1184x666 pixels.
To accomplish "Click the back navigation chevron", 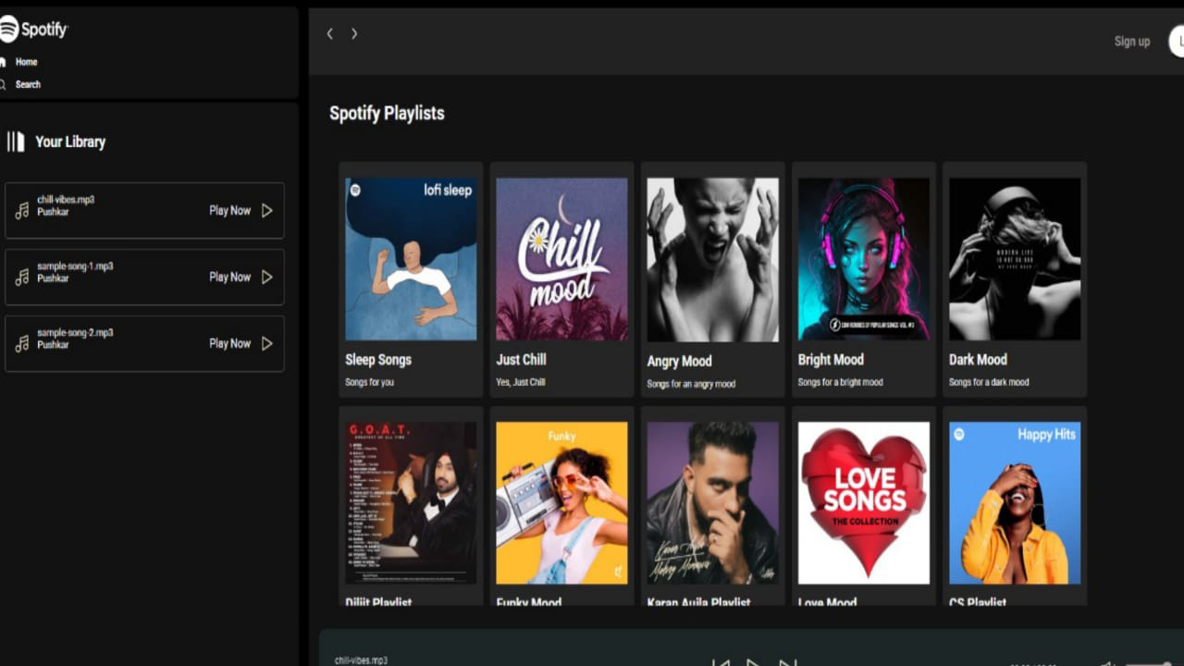I will point(329,33).
